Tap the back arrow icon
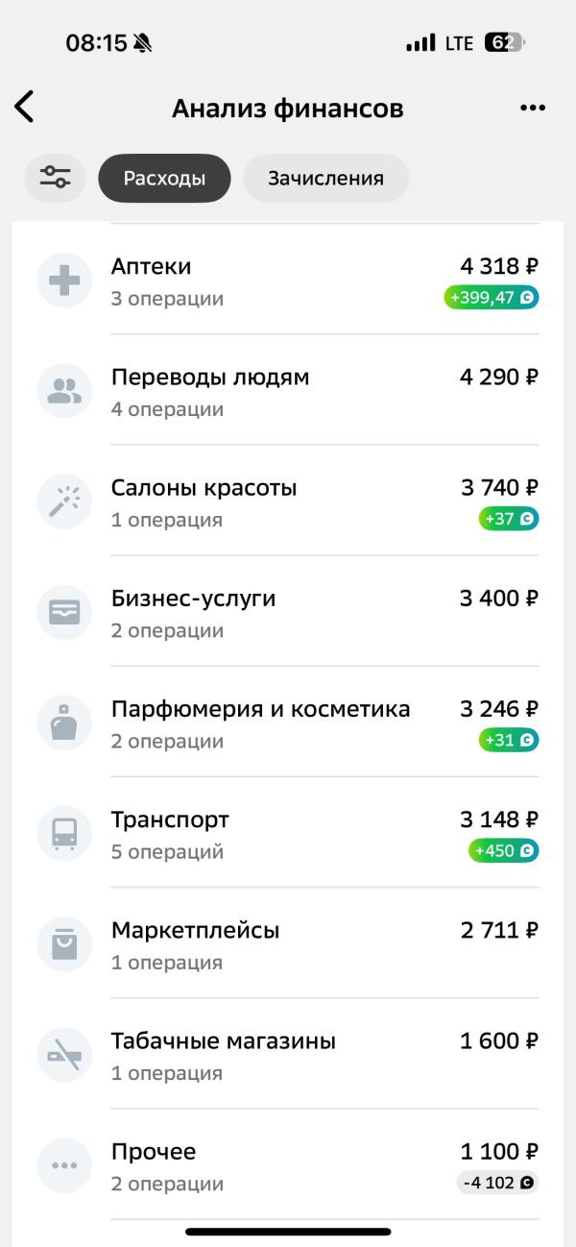The height and width of the screenshot is (1247, 576). (25, 108)
